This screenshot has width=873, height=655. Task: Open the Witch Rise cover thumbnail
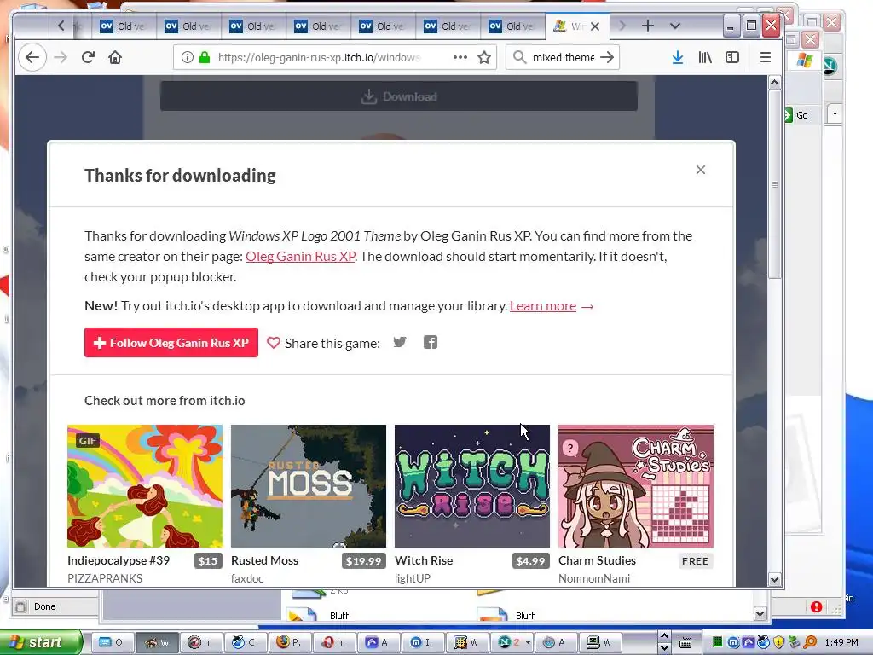[472, 485]
